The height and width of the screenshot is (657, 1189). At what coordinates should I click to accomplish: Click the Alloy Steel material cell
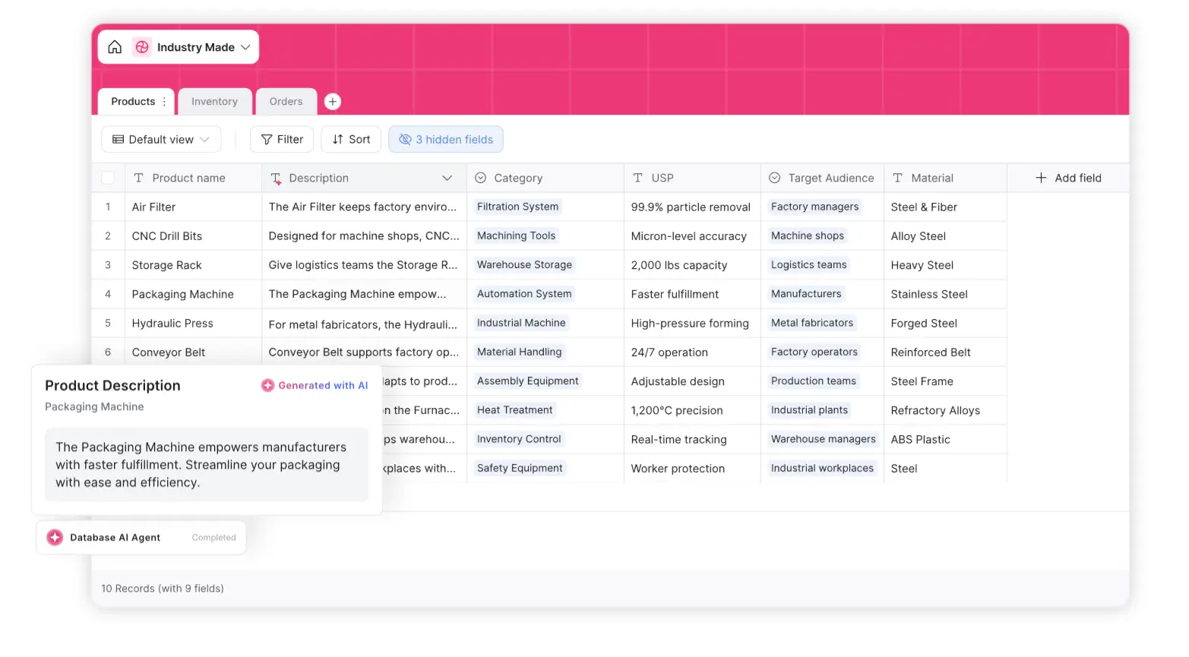[946, 236]
